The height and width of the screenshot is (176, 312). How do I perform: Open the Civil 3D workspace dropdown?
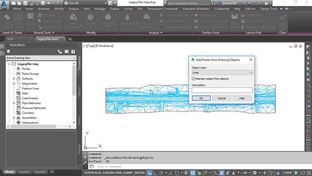point(86,3)
